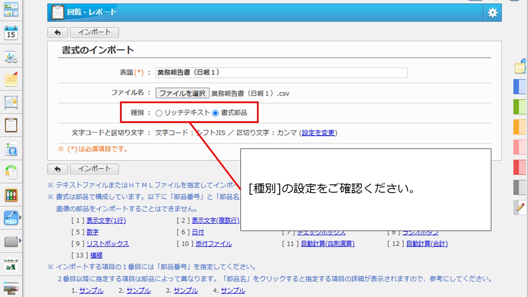Click the blue NEO chart icon
The height and width of the screenshot is (297, 528).
tap(11, 218)
